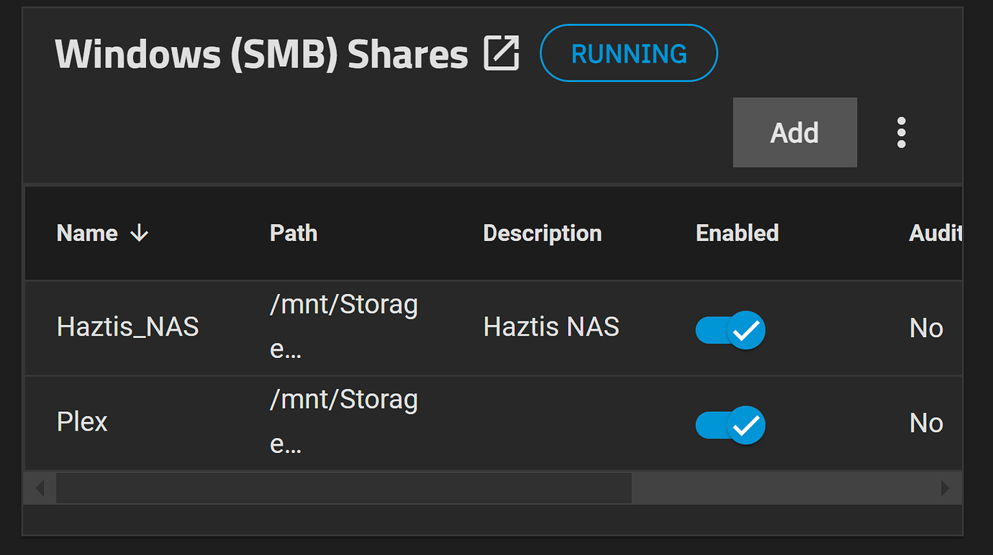Click the RUNNING status badge
The height and width of the screenshot is (555, 993).
point(628,52)
